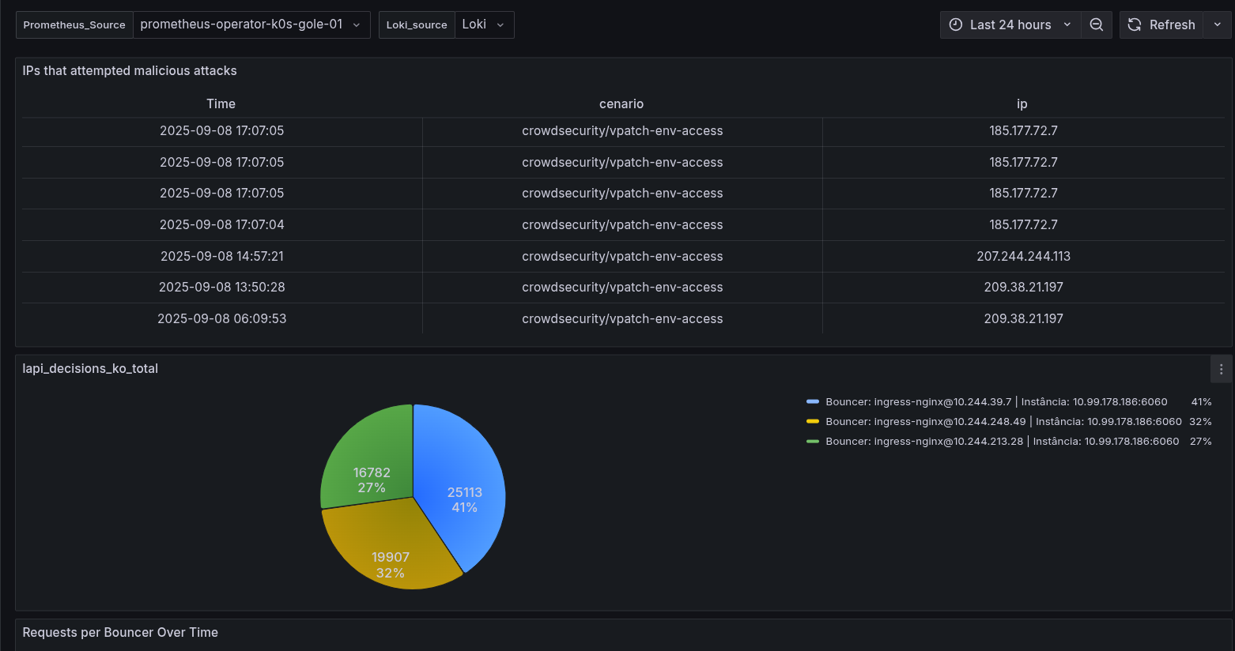Click the yellow legend swatch for 10.244.248.49

(813, 421)
